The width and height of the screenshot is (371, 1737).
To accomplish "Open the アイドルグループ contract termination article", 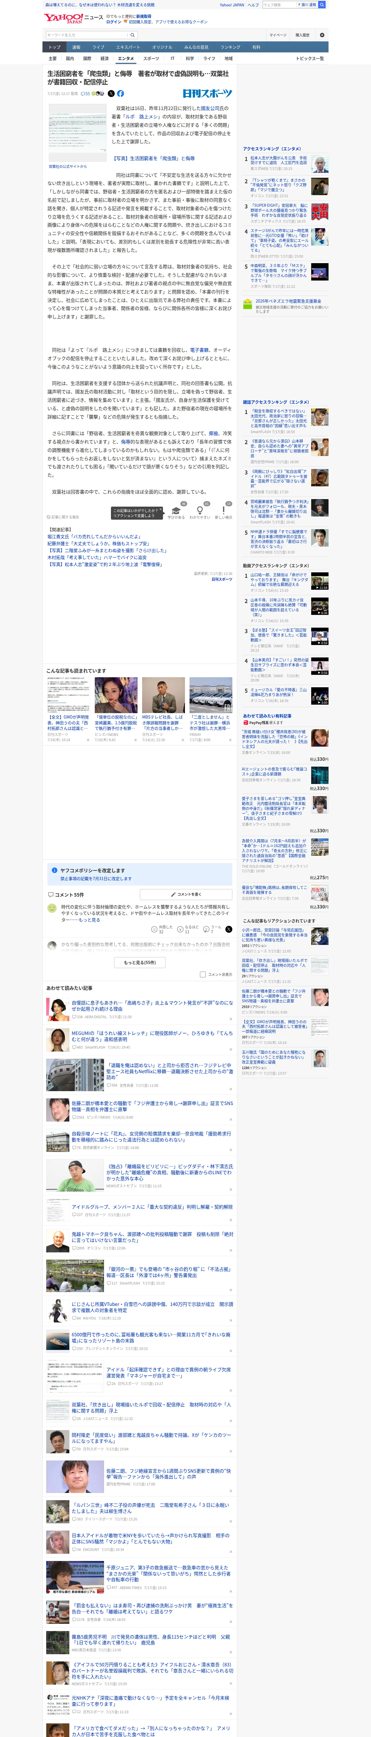I will click(152, 1207).
